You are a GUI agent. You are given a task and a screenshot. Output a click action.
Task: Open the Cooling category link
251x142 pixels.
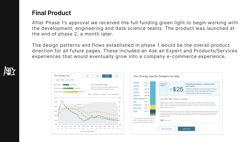(x=136, y=83)
